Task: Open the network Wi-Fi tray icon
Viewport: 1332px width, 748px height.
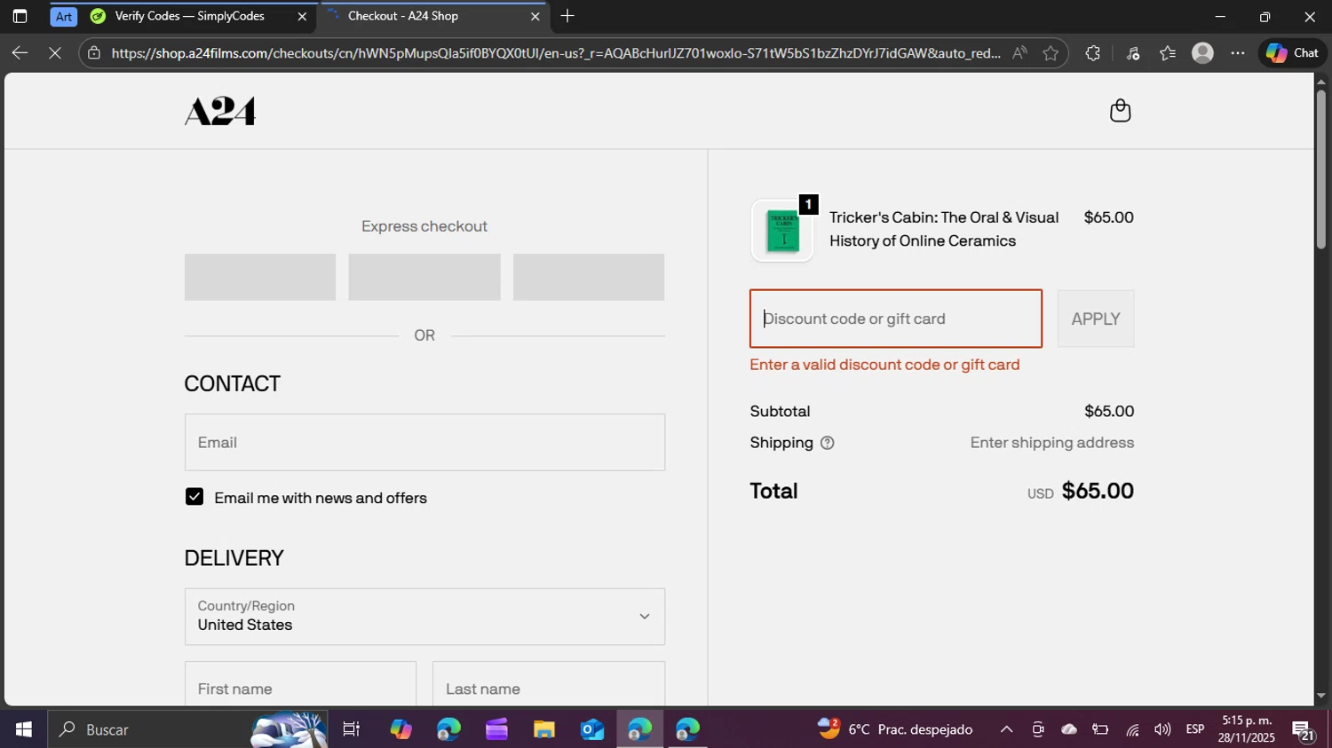Action: coord(1132,729)
